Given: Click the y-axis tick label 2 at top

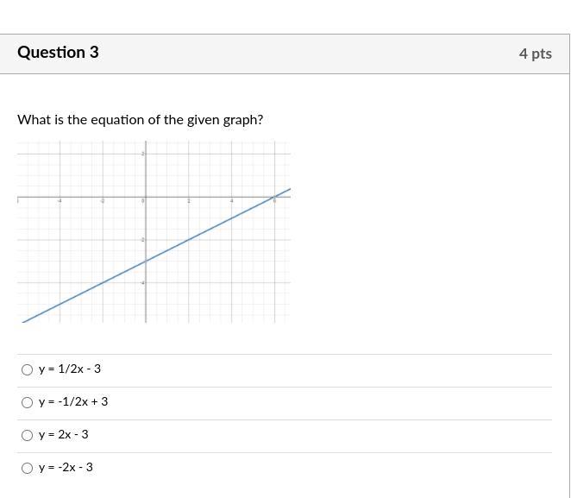Looking at the screenshot, I should coord(143,154).
